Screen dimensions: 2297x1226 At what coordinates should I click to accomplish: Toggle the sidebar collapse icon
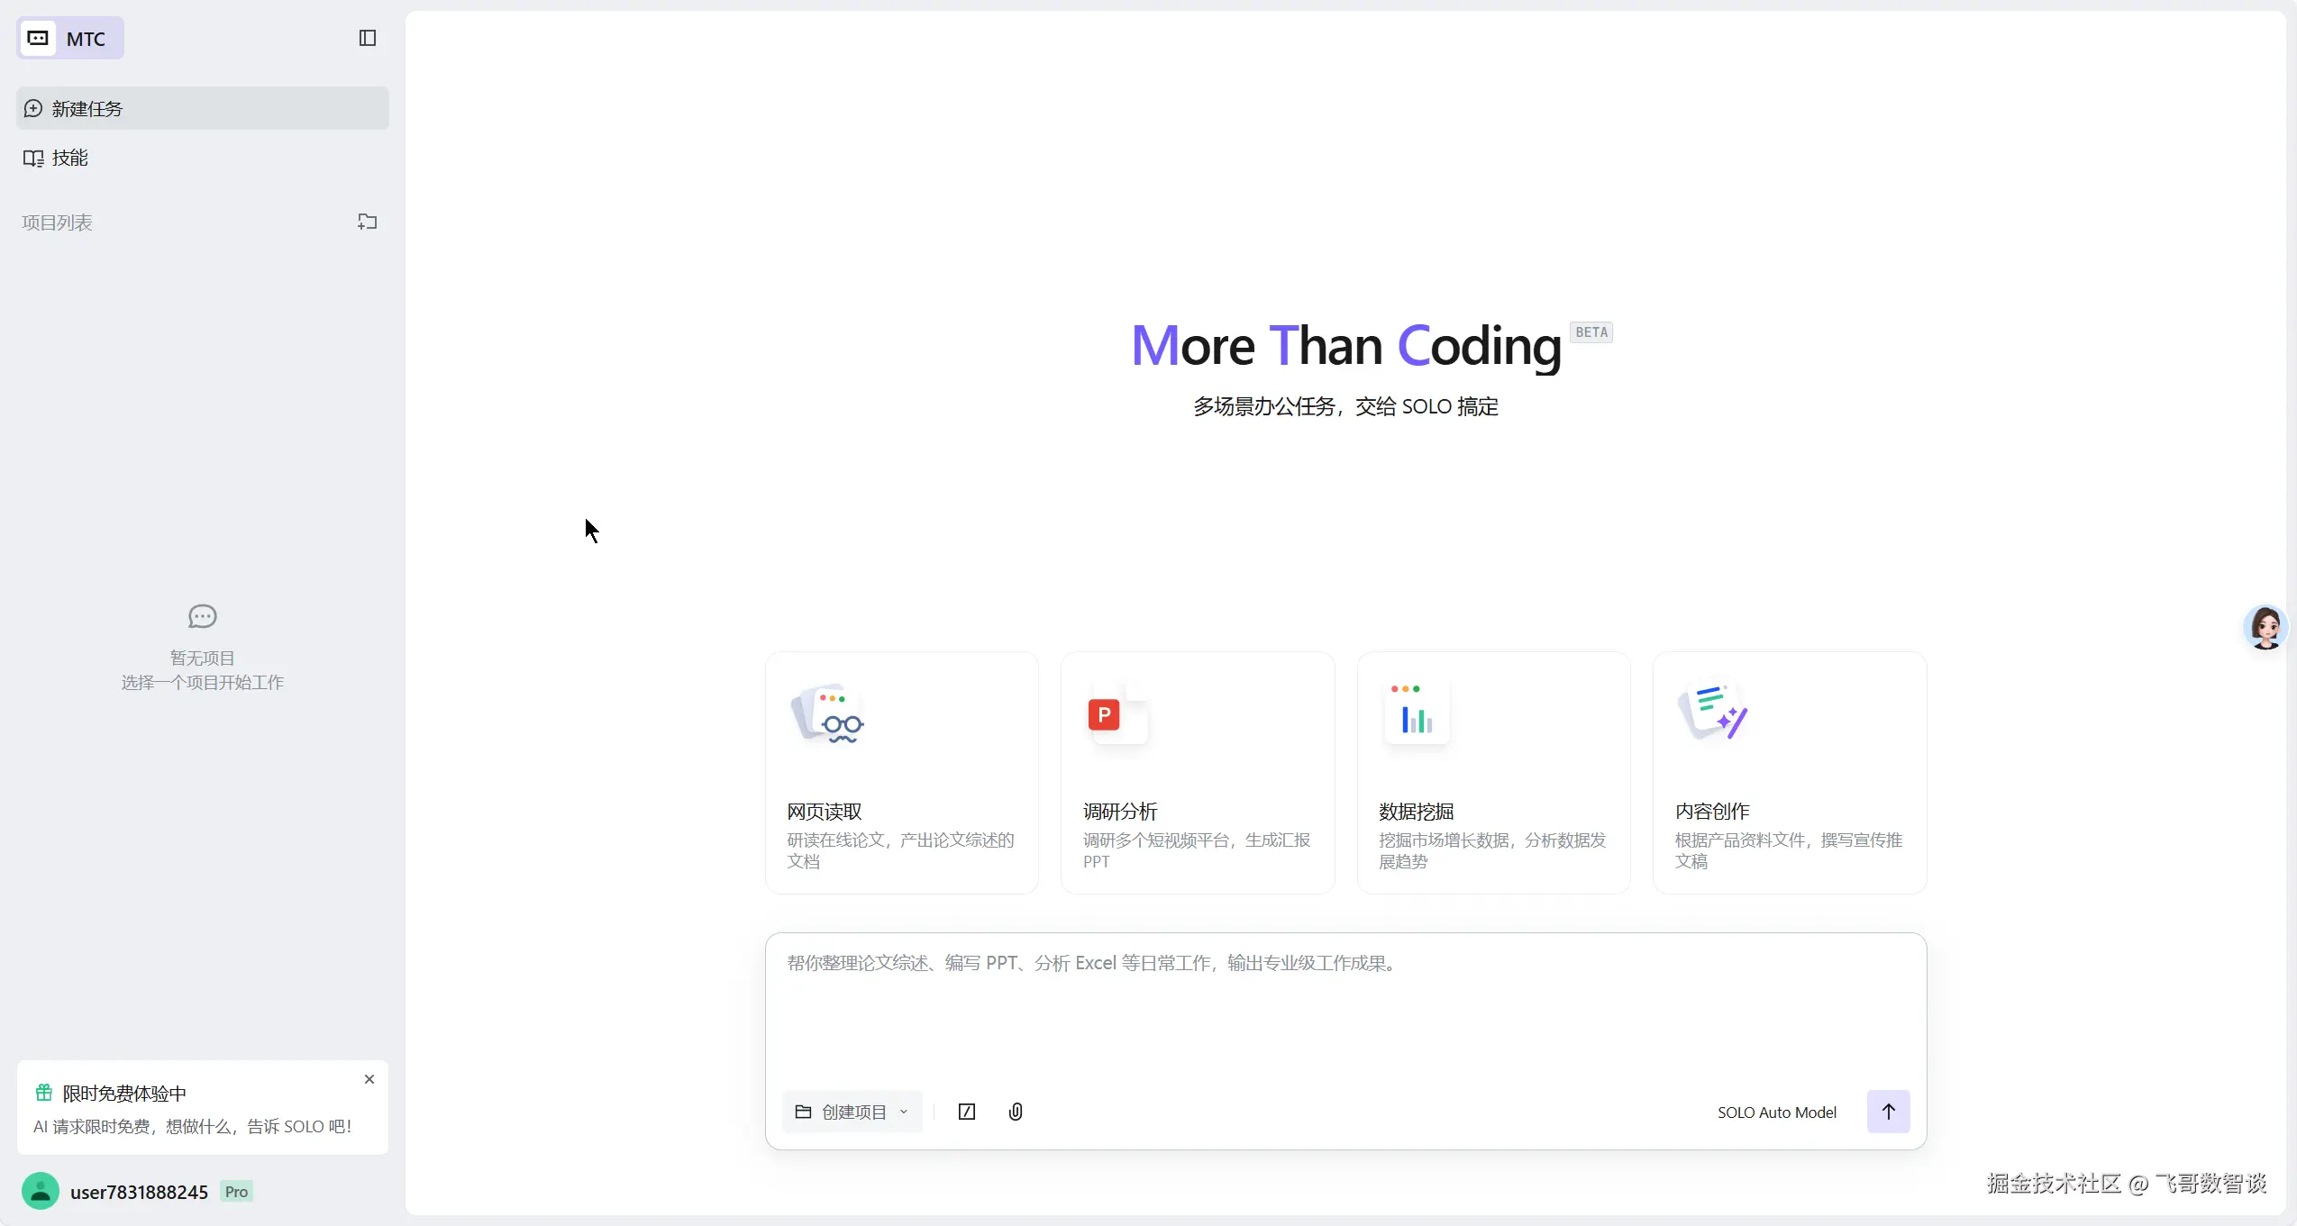(367, 38)
